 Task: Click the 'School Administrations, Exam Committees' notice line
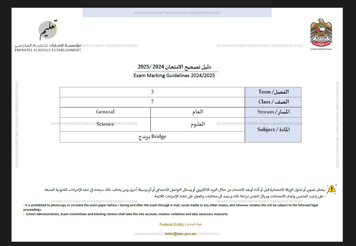click(126, 214)
